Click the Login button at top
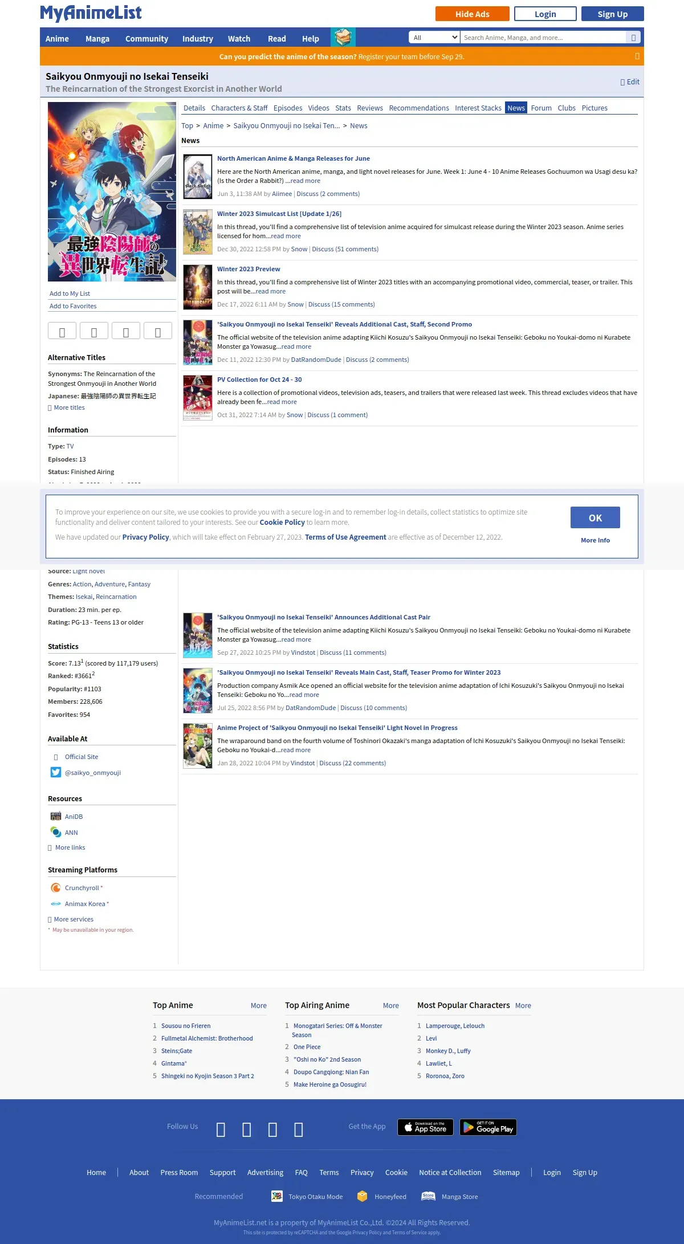This screenshot has height=1244, width=684. (x=545, y=14)
